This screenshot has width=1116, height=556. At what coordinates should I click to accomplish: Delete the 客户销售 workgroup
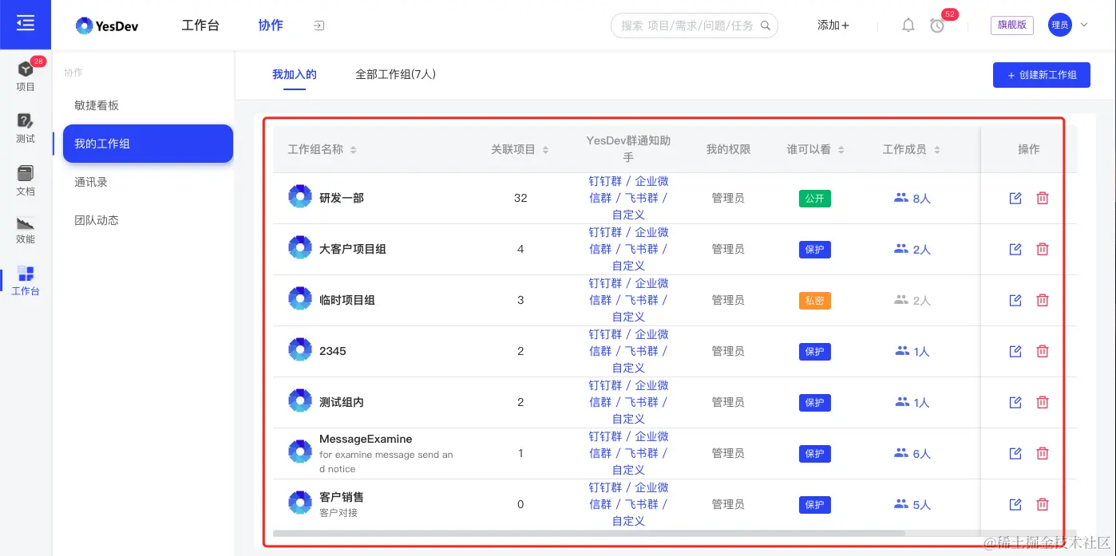(1043, 504)
